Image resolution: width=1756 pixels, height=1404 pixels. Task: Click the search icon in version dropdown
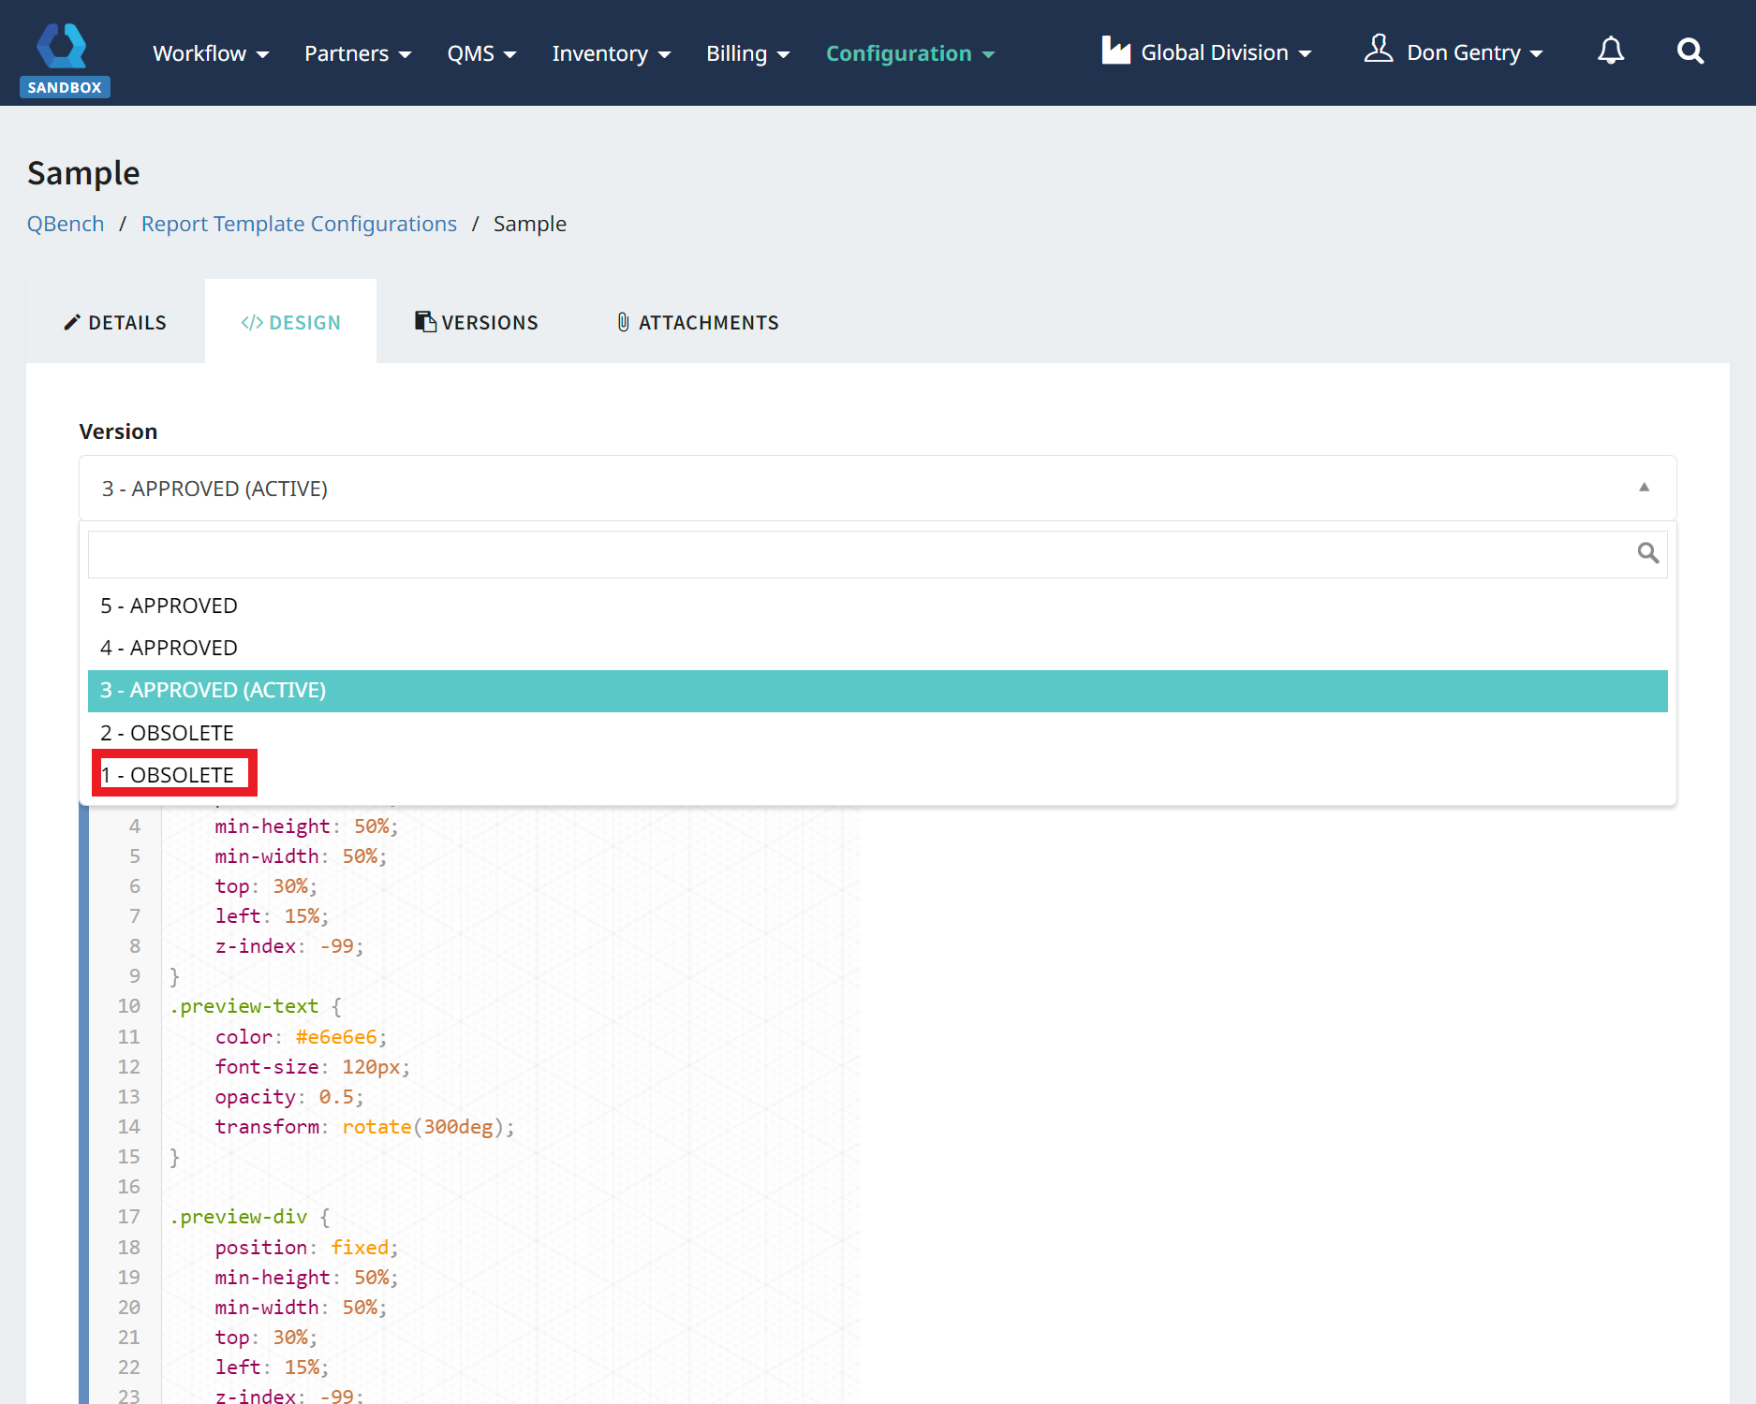point(1647,554)
